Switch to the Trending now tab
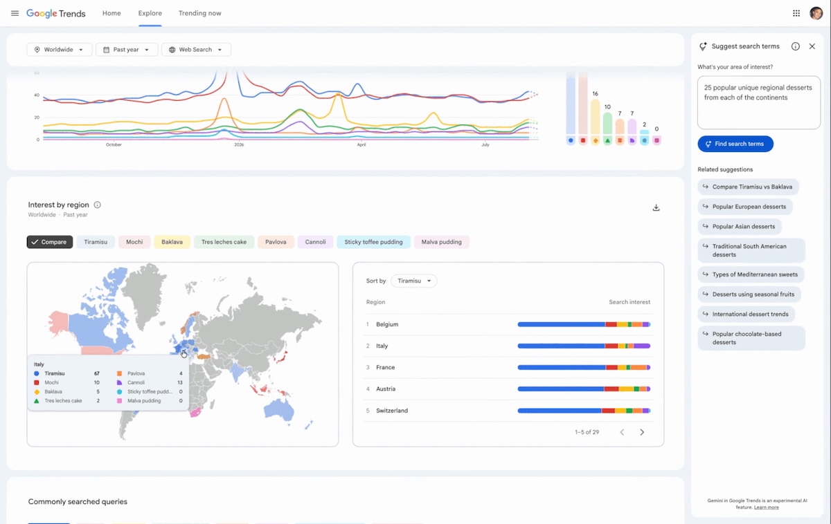This screenshot has width=831, height=524. click(200, 13)
